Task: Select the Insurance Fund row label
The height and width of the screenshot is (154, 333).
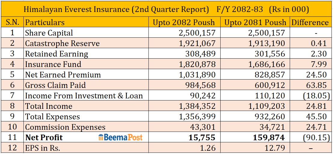Action: coord(53,64)
